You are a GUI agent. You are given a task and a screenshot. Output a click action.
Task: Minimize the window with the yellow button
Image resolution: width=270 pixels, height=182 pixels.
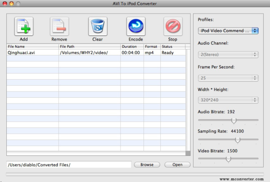point(11,4)
